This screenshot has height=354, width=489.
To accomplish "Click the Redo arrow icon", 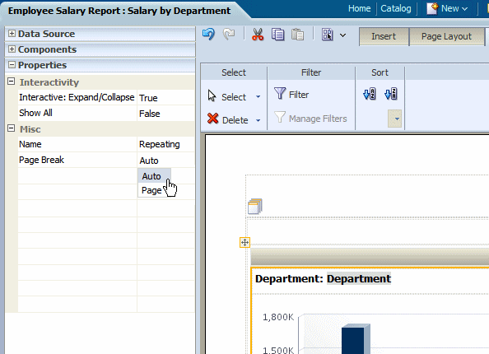I will [229, 35].
